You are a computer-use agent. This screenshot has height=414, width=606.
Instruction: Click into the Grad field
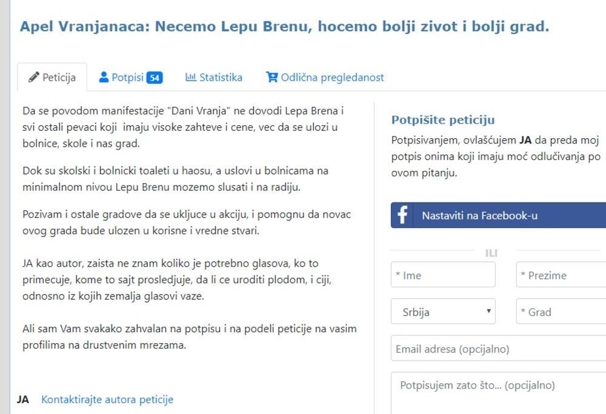pyautogui.click(x=561, y=312)
